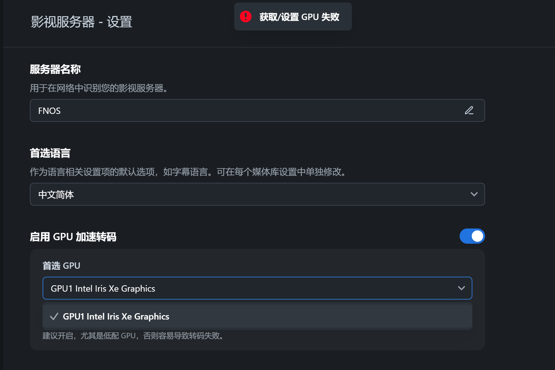
Task: Click the 影视服务器 - 设置 page title
Action: pyautogui.click(x=81, y=22)
